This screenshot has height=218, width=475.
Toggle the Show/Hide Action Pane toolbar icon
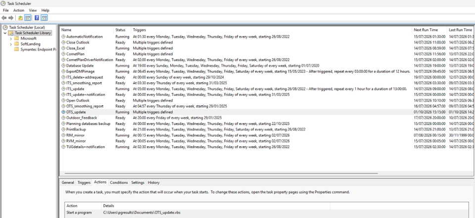pos(44,18)
